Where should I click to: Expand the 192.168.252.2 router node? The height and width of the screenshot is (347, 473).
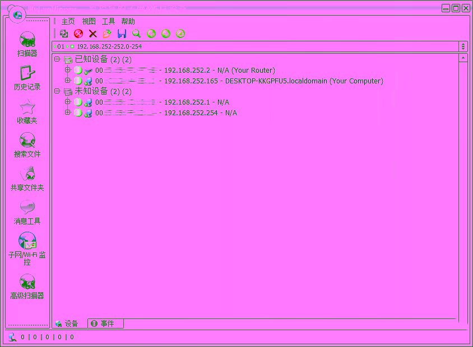[68, 70]
